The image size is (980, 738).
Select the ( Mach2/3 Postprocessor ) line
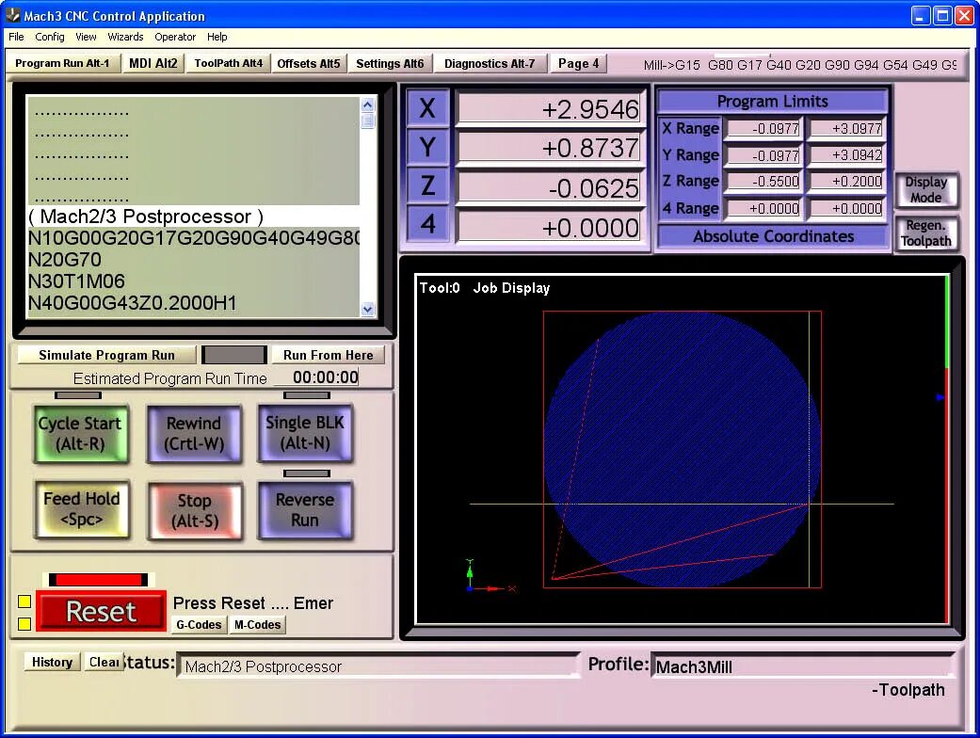(x=193, y=217)
